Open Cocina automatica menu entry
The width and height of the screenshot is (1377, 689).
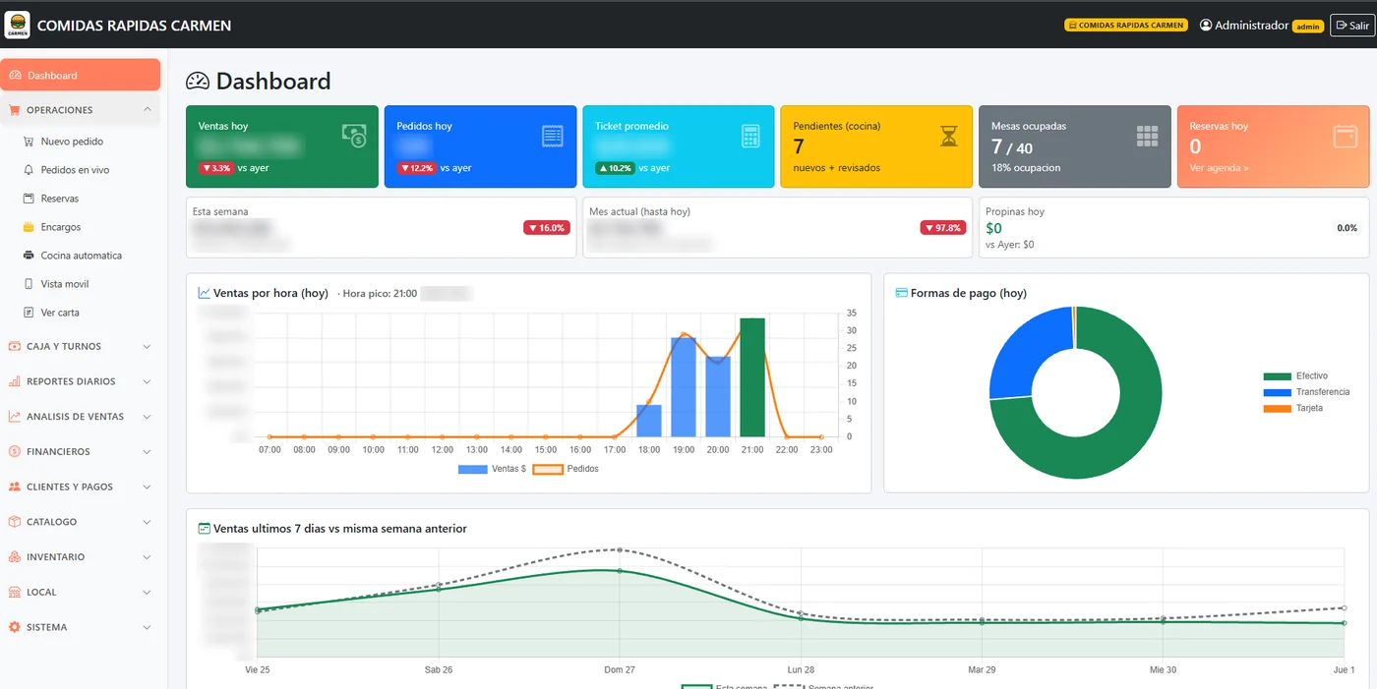82,256
